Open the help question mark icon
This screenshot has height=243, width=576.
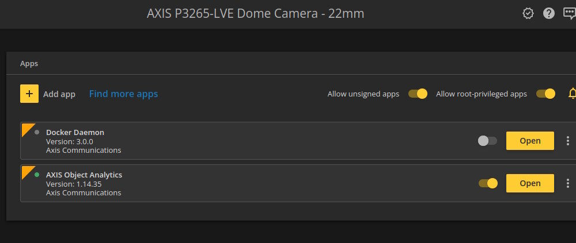coord(549,14)
